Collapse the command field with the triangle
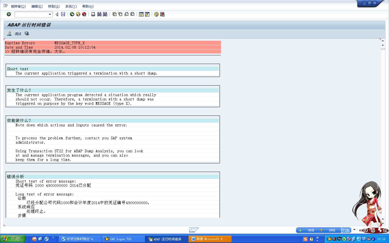389x243 pixels. [x=57, y=14]
